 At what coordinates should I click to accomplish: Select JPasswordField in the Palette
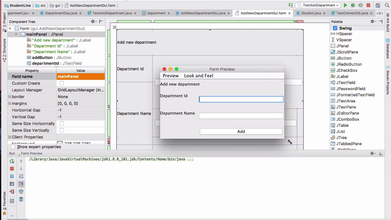351,89
